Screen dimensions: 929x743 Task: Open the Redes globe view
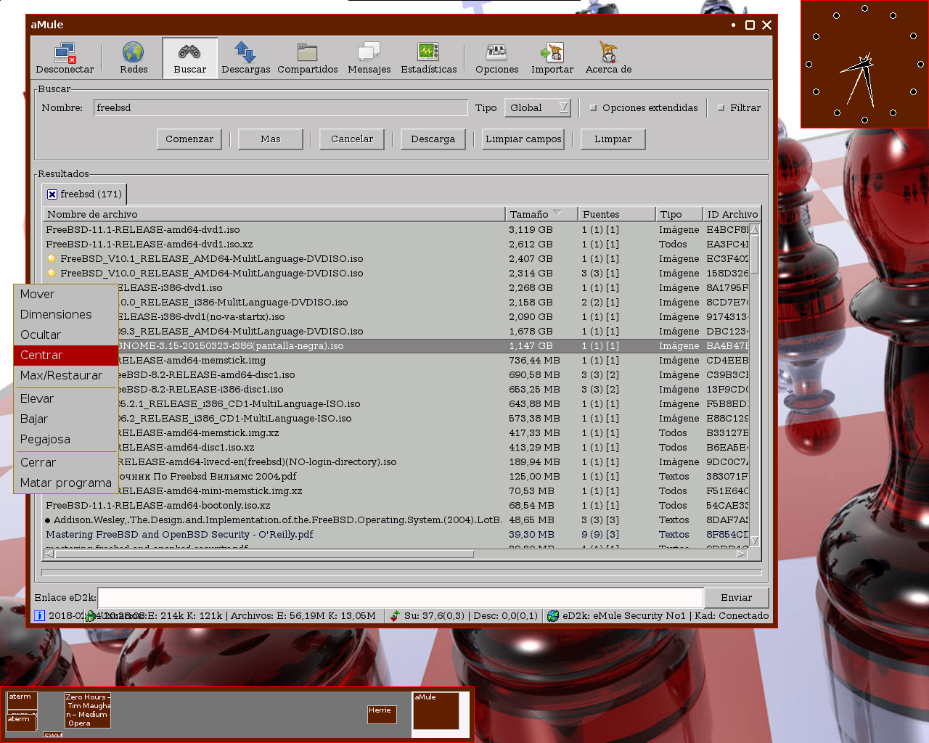point(134,58)
